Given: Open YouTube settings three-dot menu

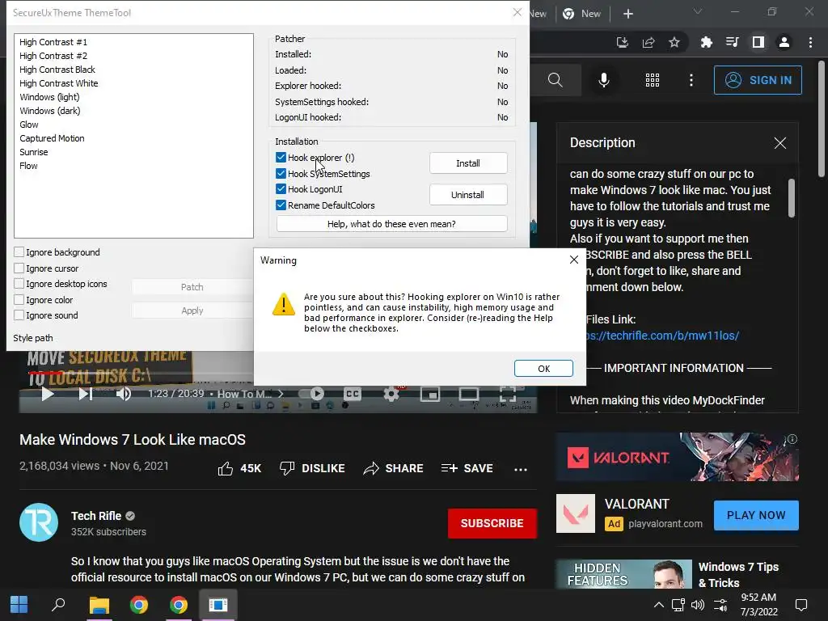Looking at the screenshot, I should click(x=691, y=80).
